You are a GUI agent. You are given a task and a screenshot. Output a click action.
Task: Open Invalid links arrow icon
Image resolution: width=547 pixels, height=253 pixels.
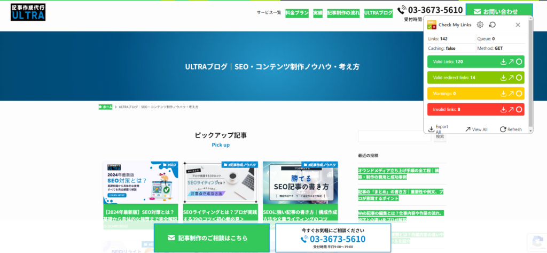click(x=511, y=109)
